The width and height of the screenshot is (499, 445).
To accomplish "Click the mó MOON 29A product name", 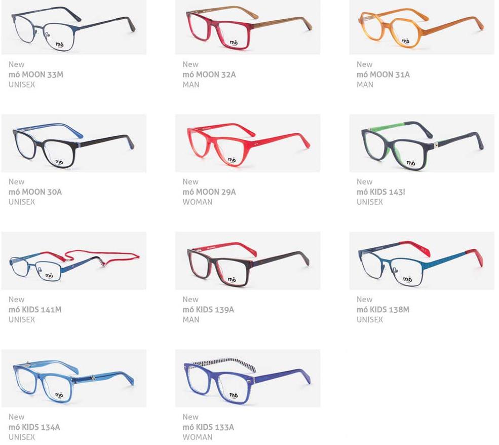I will (x=209, y=192).
